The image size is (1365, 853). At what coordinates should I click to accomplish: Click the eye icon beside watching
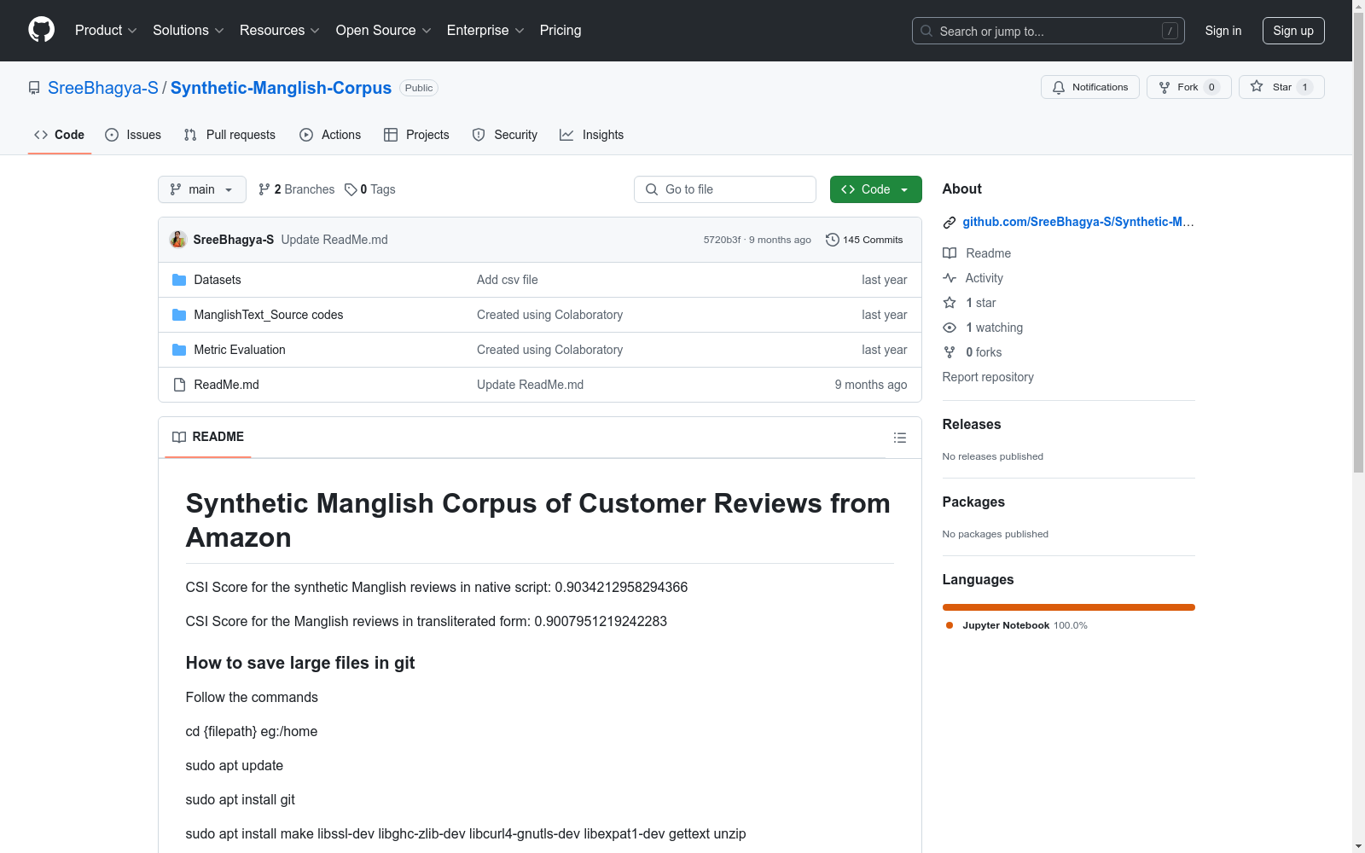pos(950,328)
